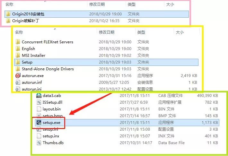Select the name Concurrent FLEXnet Servers

click(48, 42)
